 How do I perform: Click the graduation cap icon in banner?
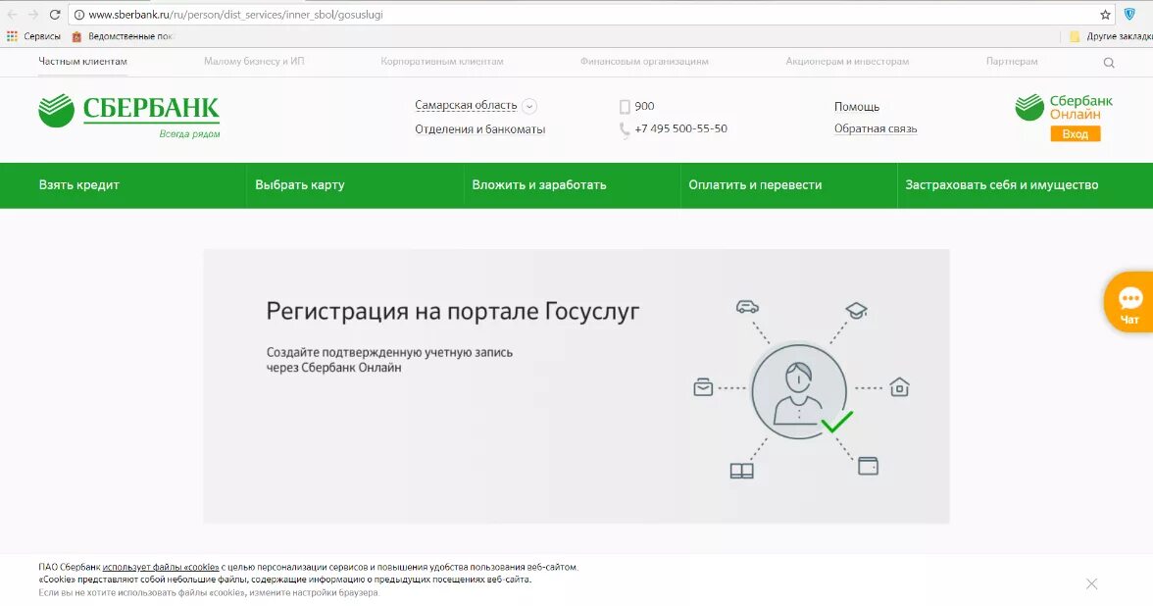(856, 310)
